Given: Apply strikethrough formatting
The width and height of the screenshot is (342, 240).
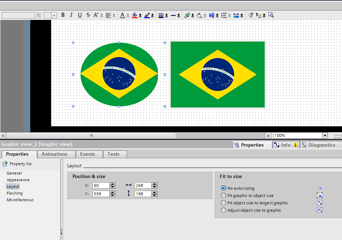Looking at the screenshot, I should 88,15.
